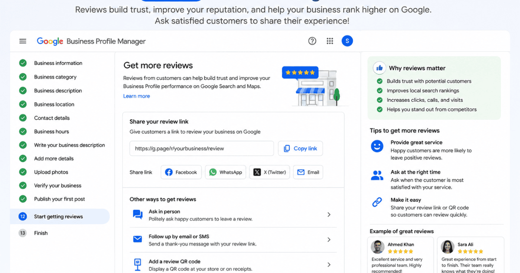Click the help question mark icon
Screen dimensions: 520x273
pyautogui.click(x=312, y=41)
